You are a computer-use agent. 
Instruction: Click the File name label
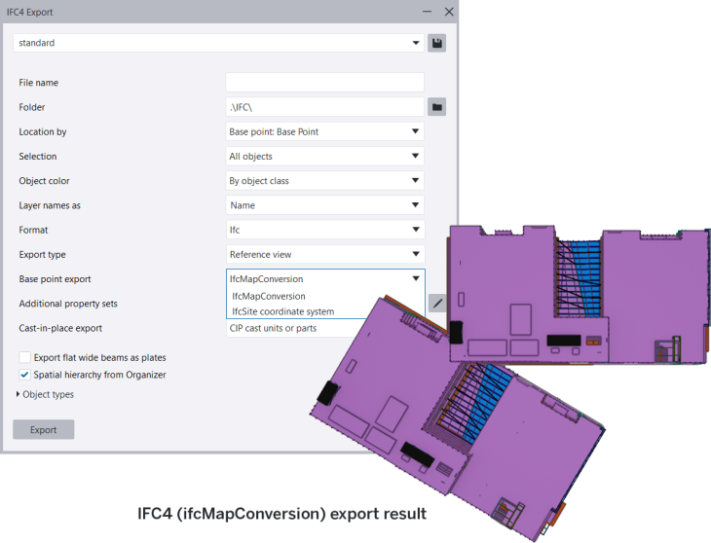pos(39,83)
